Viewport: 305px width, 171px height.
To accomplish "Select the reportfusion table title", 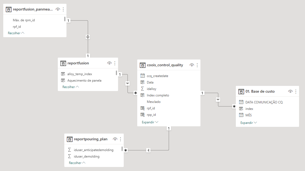I will 78,63.
